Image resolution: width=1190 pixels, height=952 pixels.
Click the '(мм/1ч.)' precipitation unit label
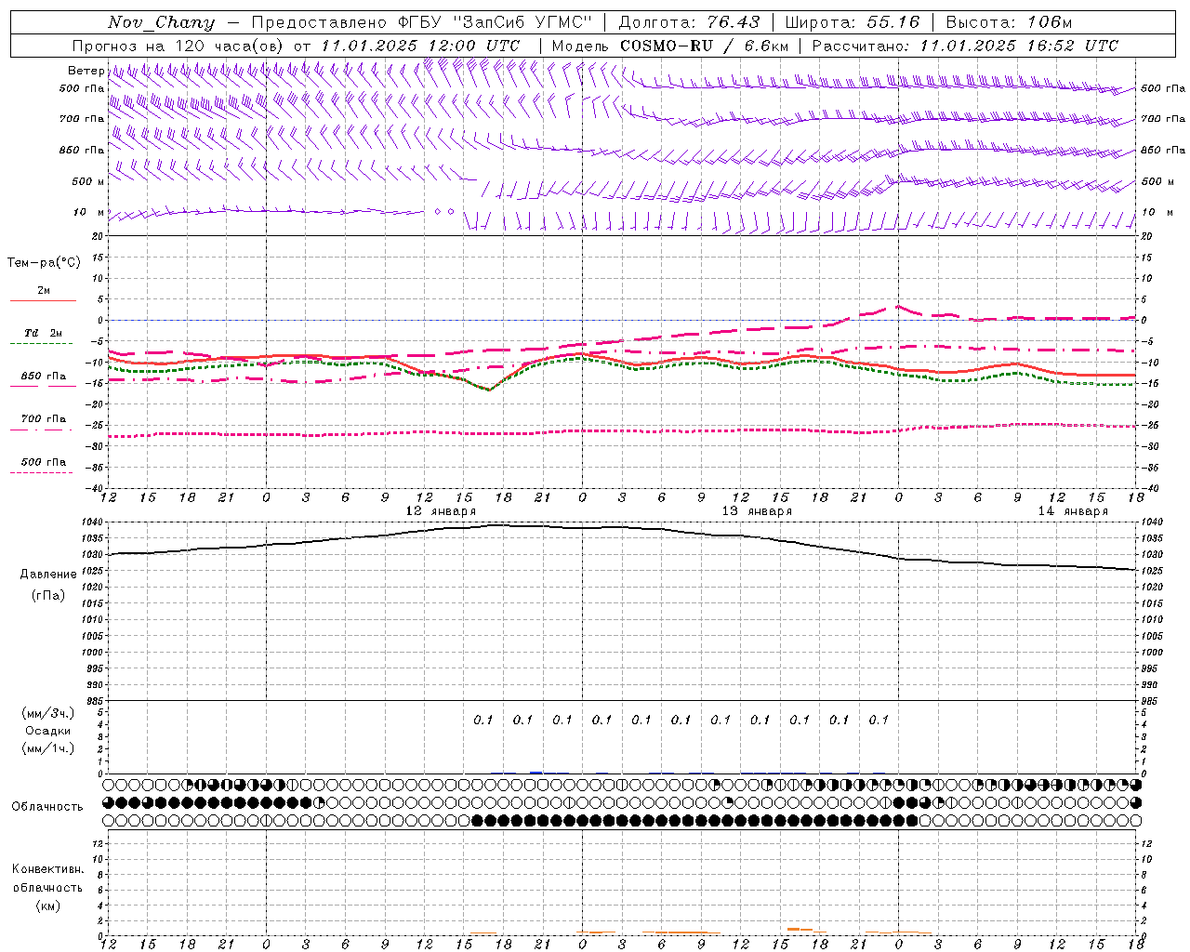click(x=48, y=748)
